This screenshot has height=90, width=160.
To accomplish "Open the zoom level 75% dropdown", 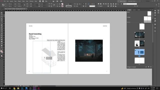I will pyautogui.click(x=50, y=1).
